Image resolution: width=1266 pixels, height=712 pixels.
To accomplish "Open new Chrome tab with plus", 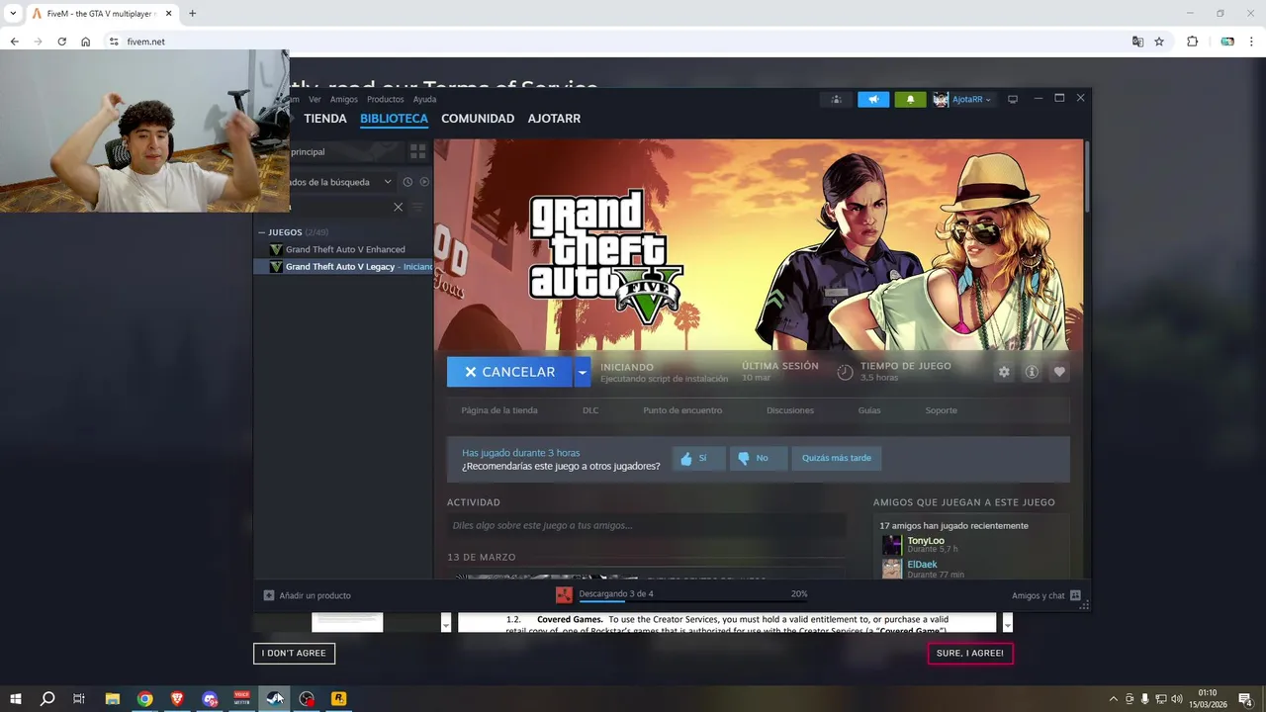I will (x=192, y=14).
